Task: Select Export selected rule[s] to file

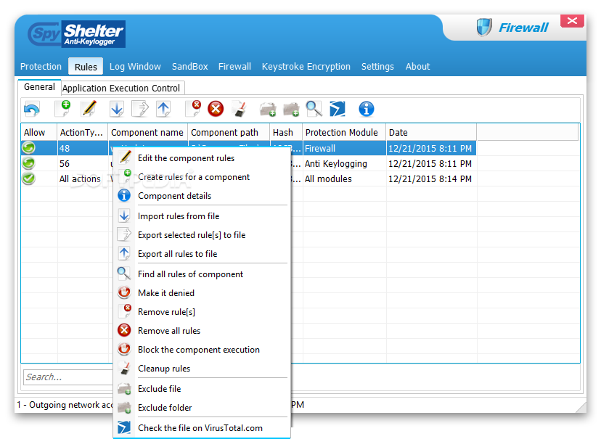Action: [202, 234]
